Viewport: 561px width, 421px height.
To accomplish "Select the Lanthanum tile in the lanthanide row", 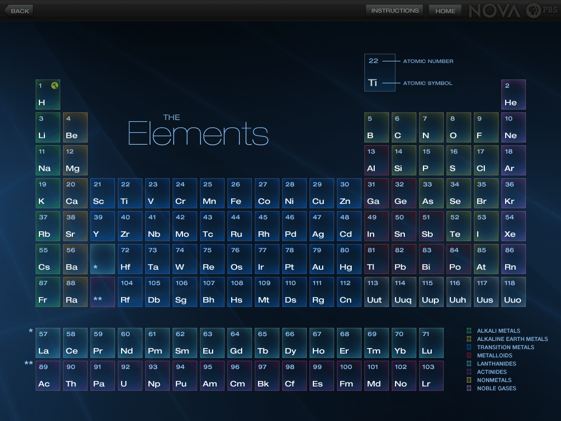I will point(48,343).
